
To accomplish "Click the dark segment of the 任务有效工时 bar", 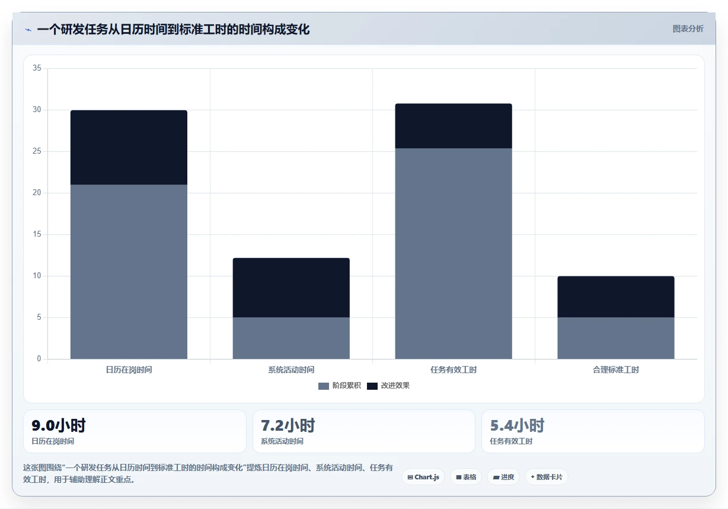I will click(x=454, y=126).
